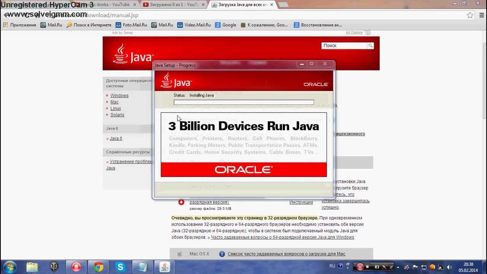The width and height of the screenshot is (487, 274).
Task: Open a new Chrome tab
Action: click(x=283, y=5)
